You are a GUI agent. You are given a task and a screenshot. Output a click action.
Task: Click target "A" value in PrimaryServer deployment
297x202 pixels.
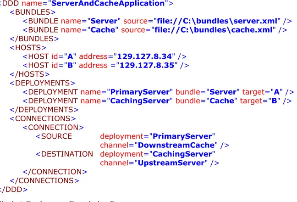pos(276,92)
